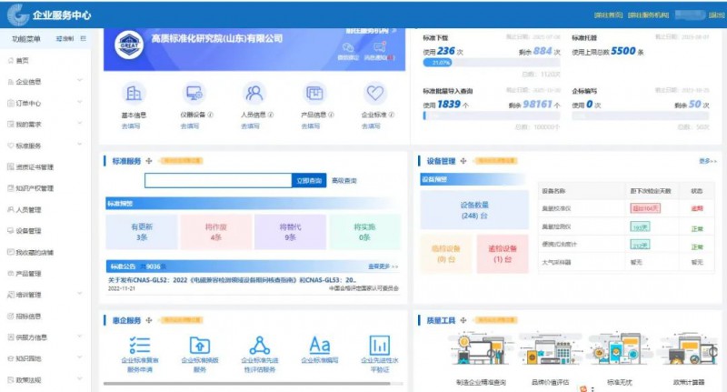Click the 企业标准先进性评估服务 triangle icon
727x392 pixels.
pos(260,346)
